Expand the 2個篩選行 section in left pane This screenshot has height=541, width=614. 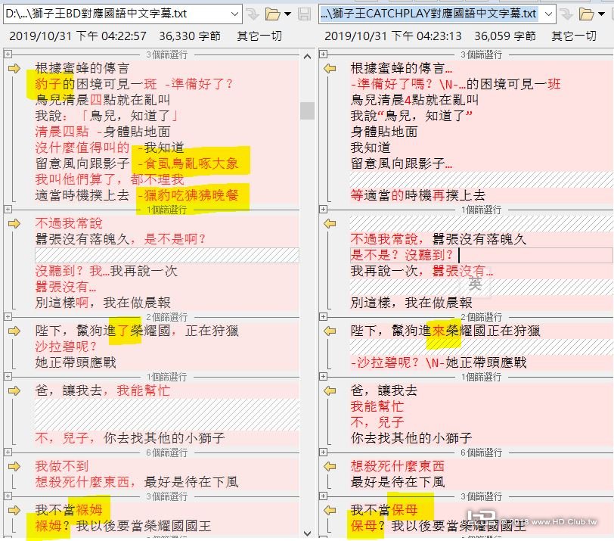8,316
